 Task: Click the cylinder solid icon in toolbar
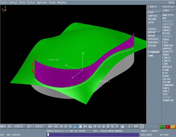pyautogui.click(x=122, y=127)
